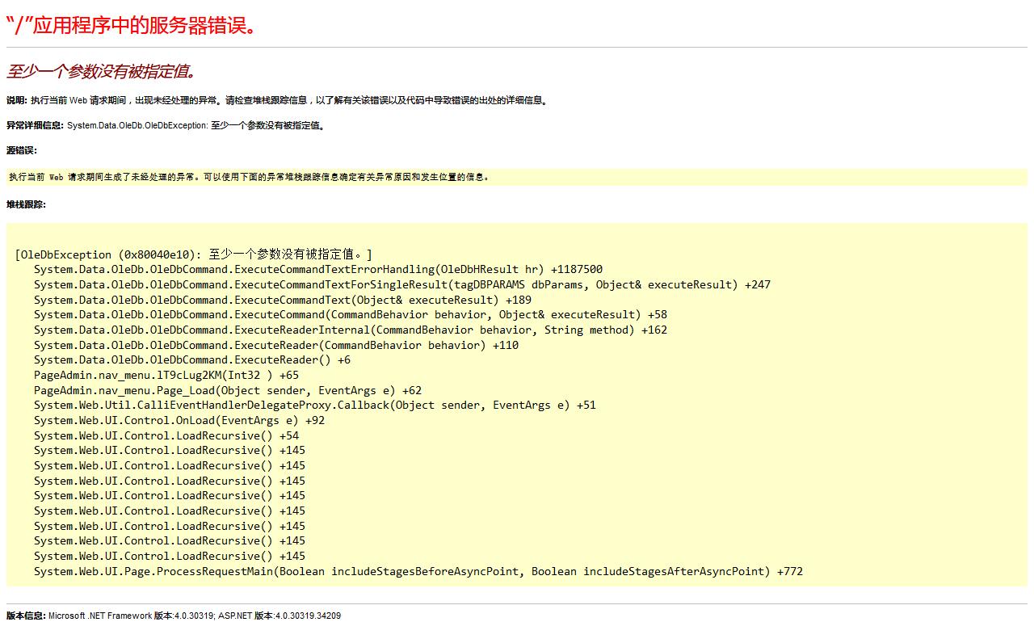1034x643 pixels.
Task: Click the 'System.Data.OleDb.OleDbException' text in exception details
Action: (137, 126)
